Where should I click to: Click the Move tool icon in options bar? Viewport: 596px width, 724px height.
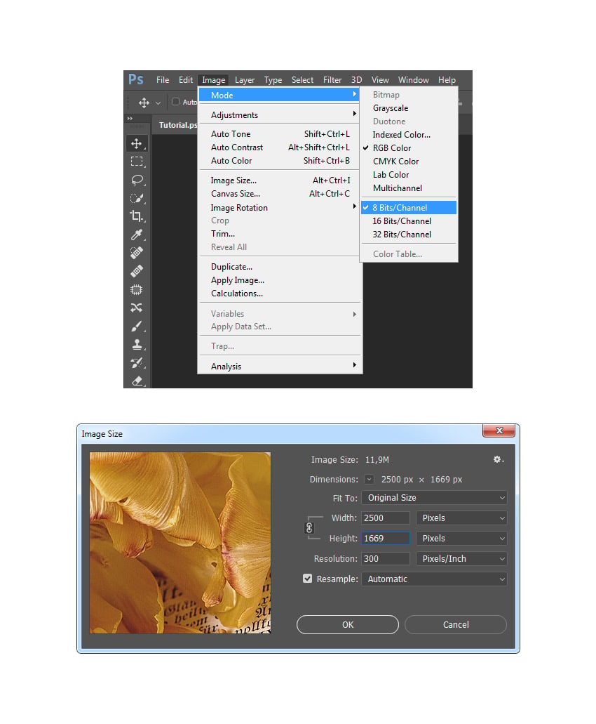click(x=144, y=103)
